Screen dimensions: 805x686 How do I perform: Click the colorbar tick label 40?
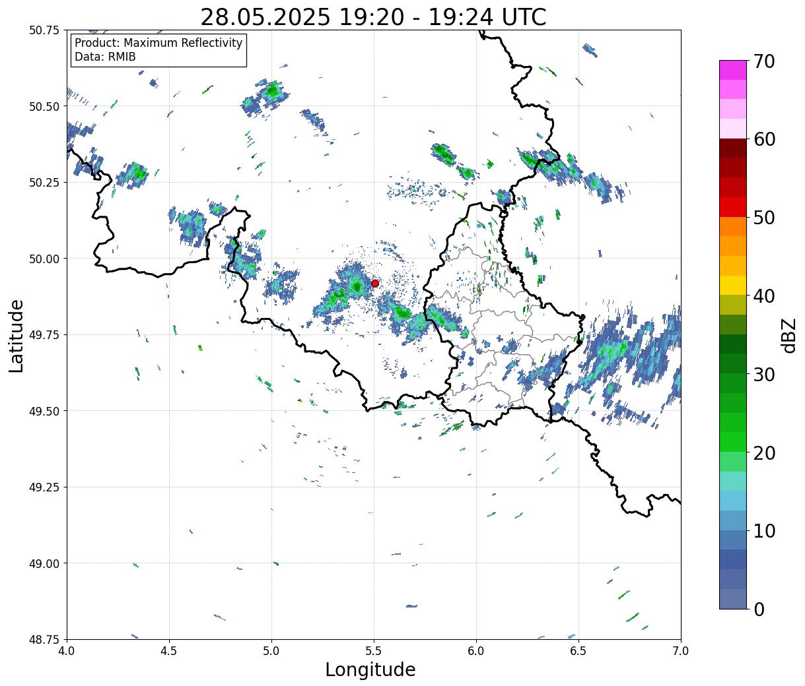pos(763,296)
